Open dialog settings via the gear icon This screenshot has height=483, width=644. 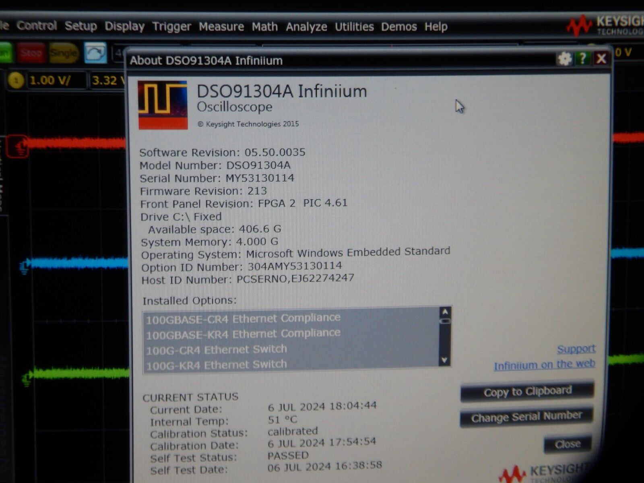[565, 58]
